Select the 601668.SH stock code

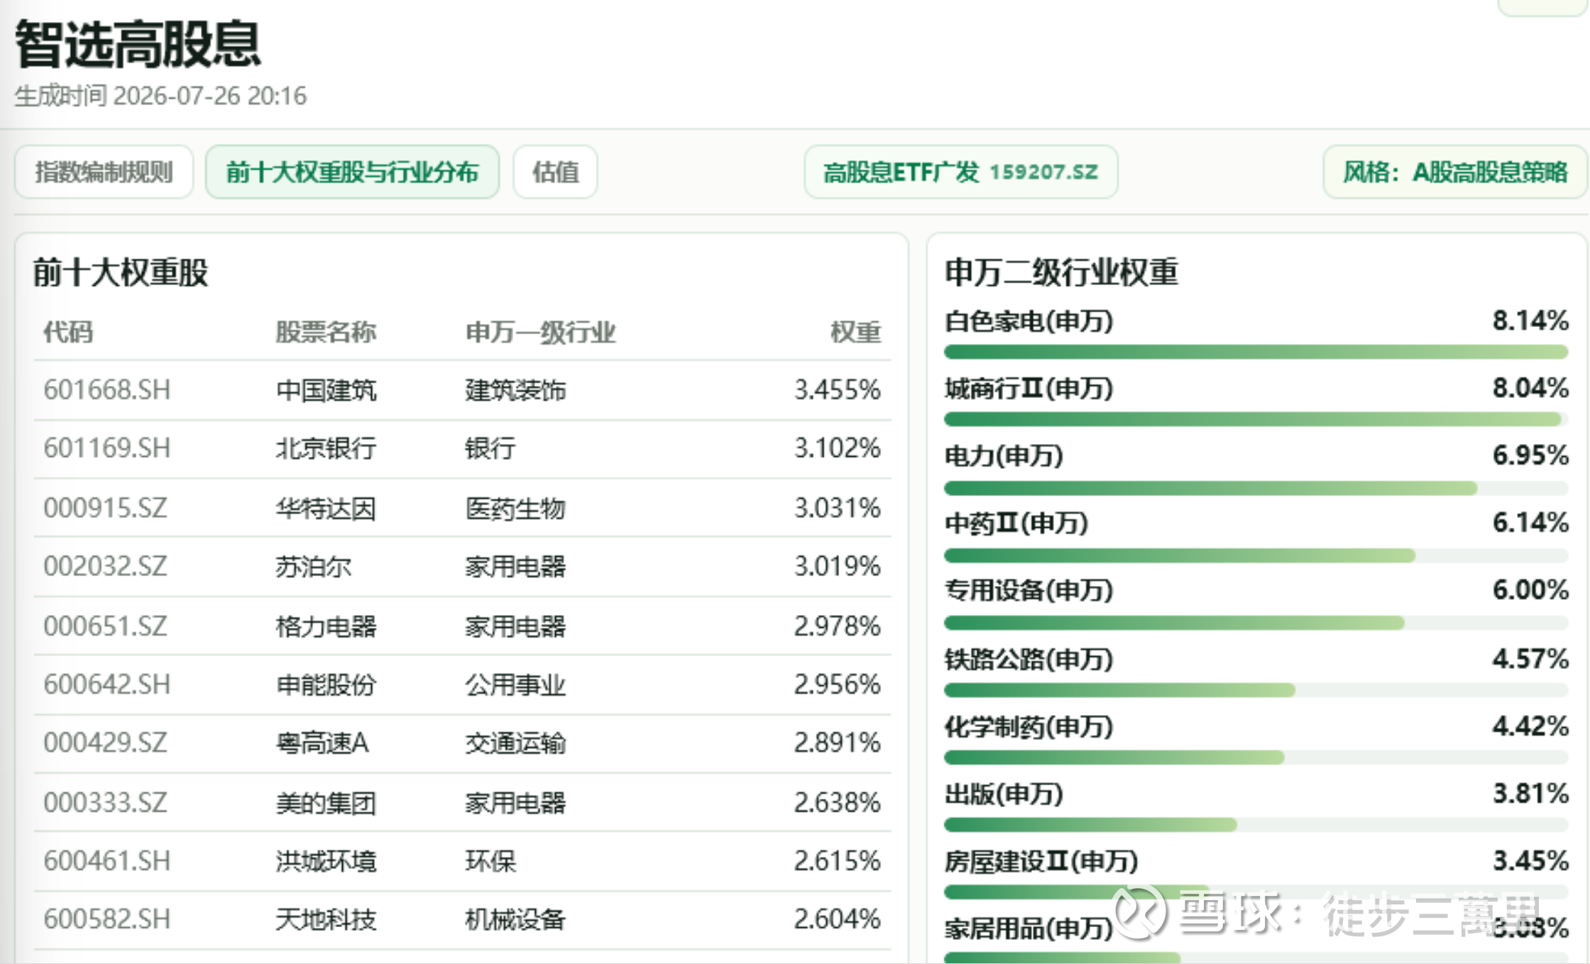tap(107, 389)
